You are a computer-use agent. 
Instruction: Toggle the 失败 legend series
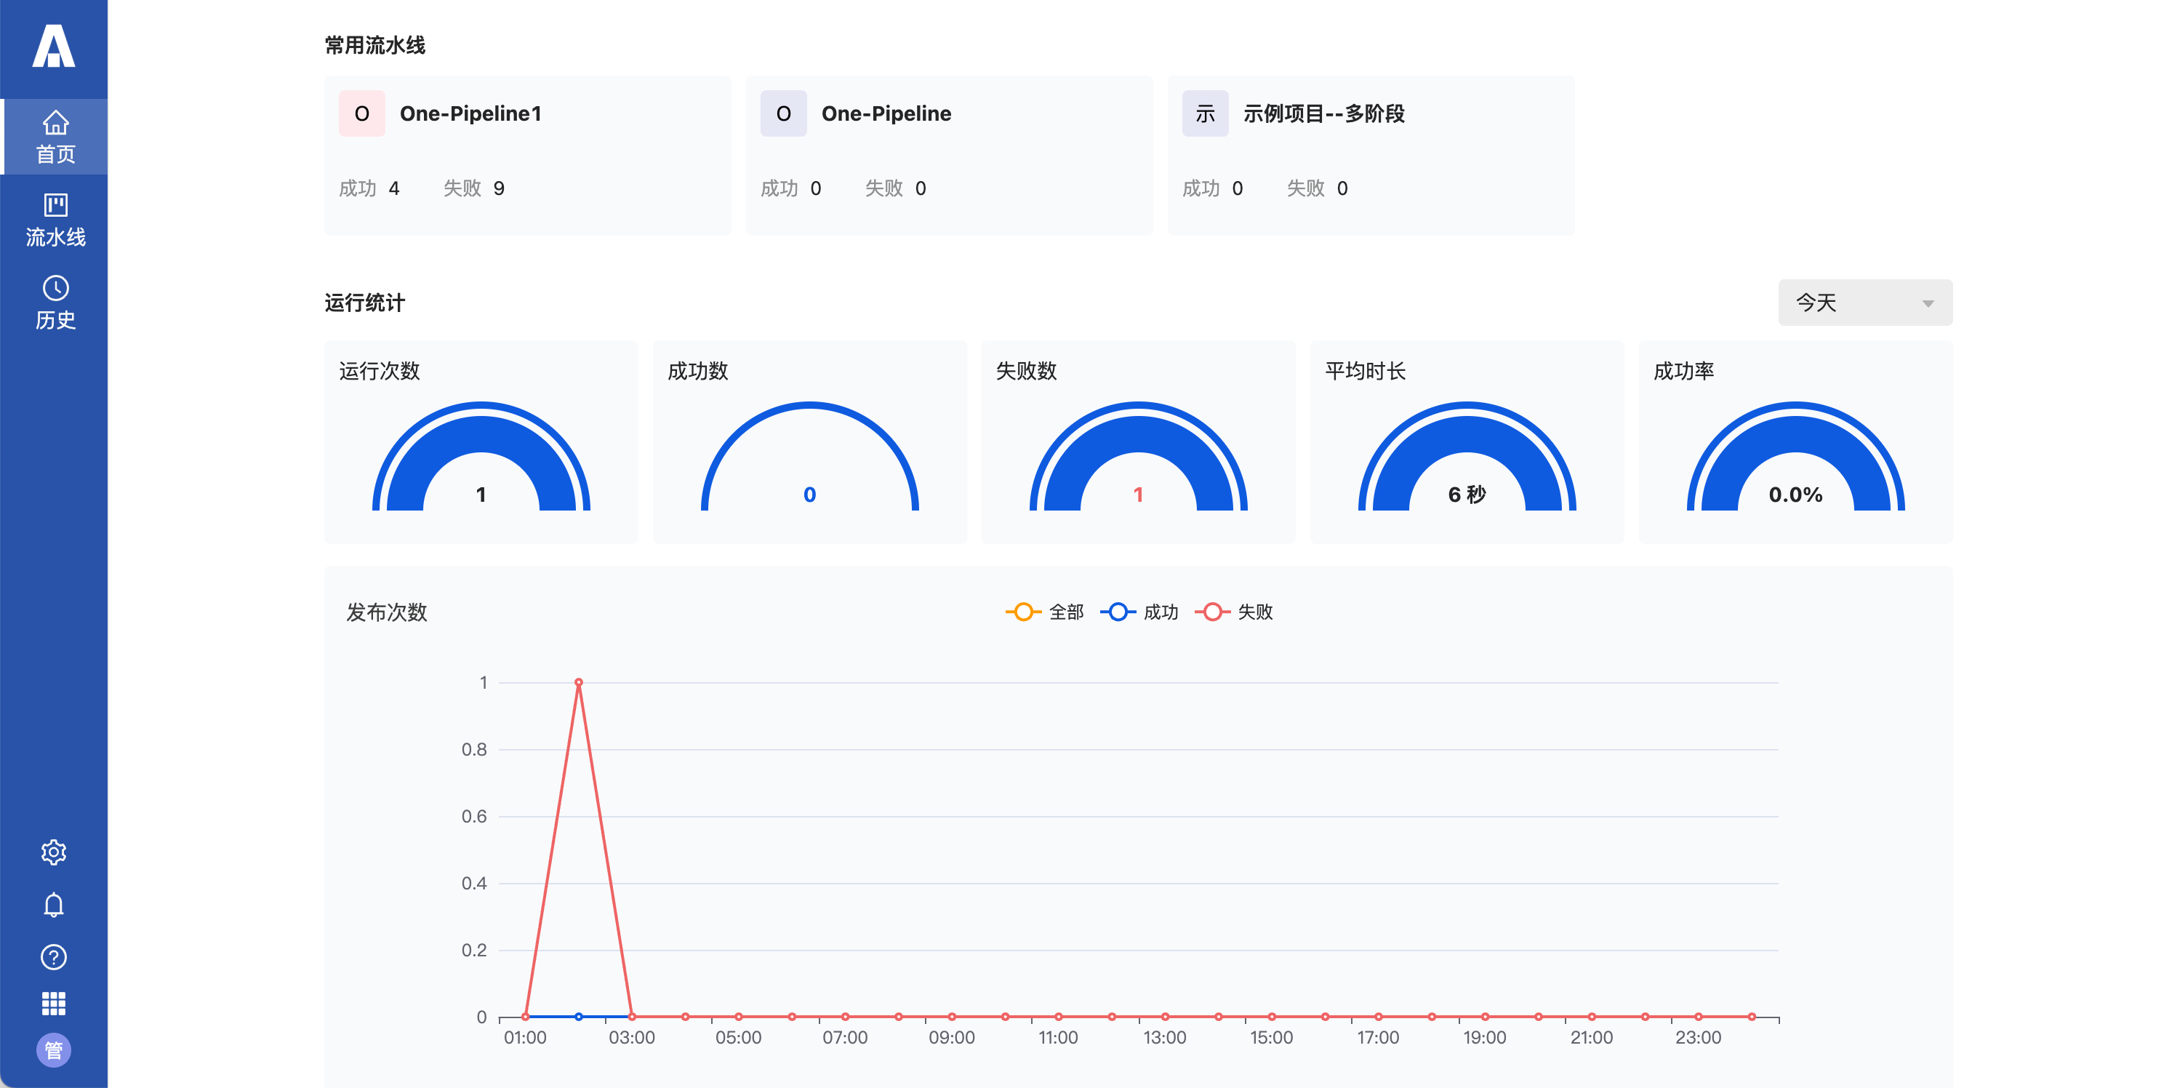coord(1234,612)
